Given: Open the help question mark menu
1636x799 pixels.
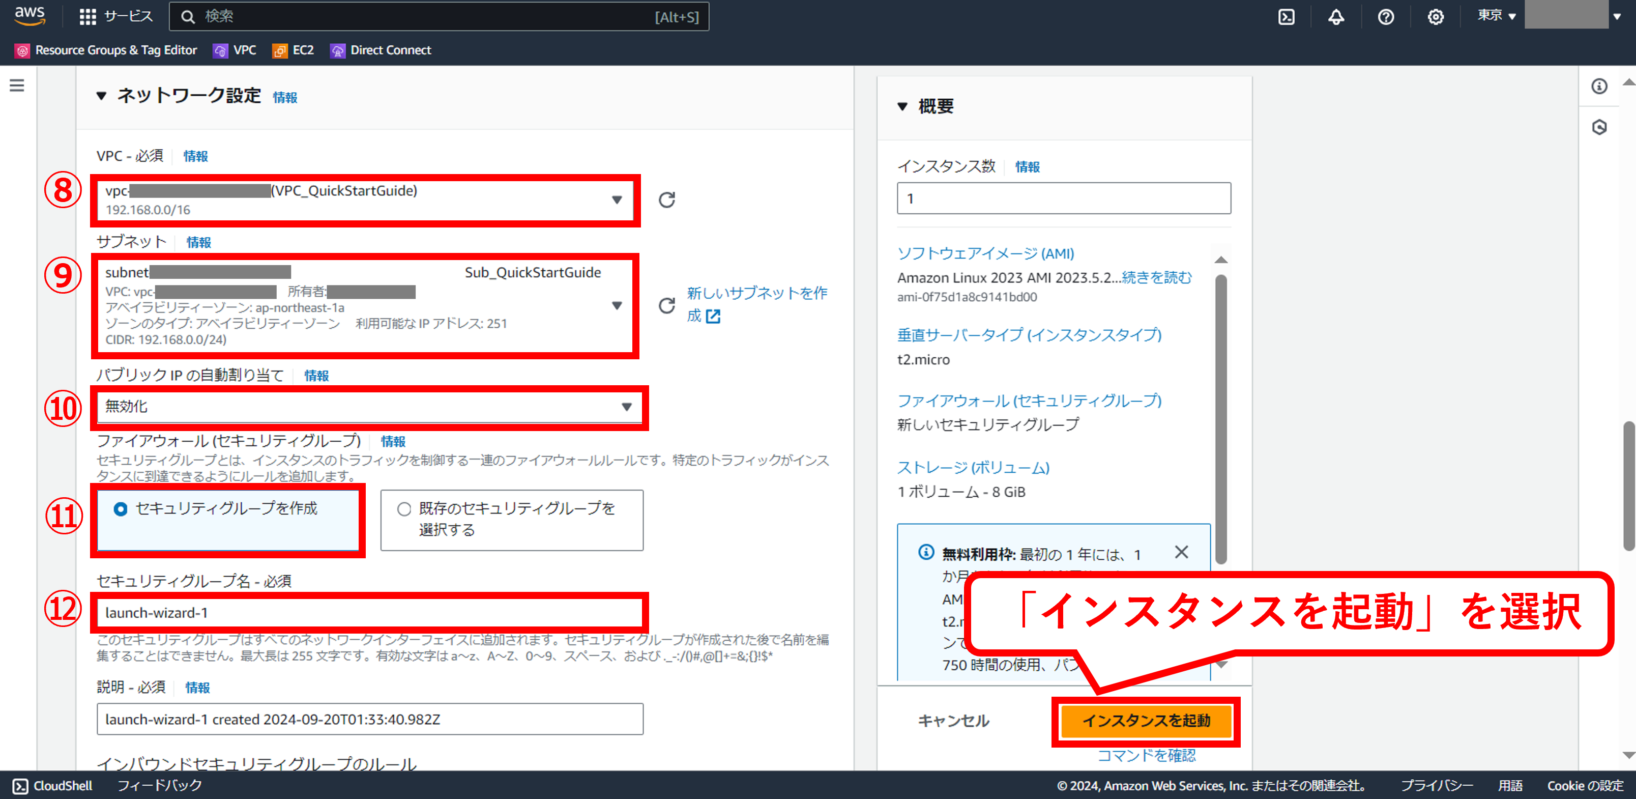Looking at the screenshot, I should 1386,17.
